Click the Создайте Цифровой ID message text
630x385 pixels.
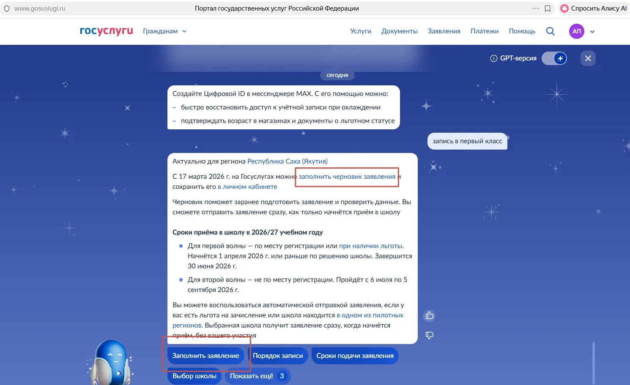(280, 94)
